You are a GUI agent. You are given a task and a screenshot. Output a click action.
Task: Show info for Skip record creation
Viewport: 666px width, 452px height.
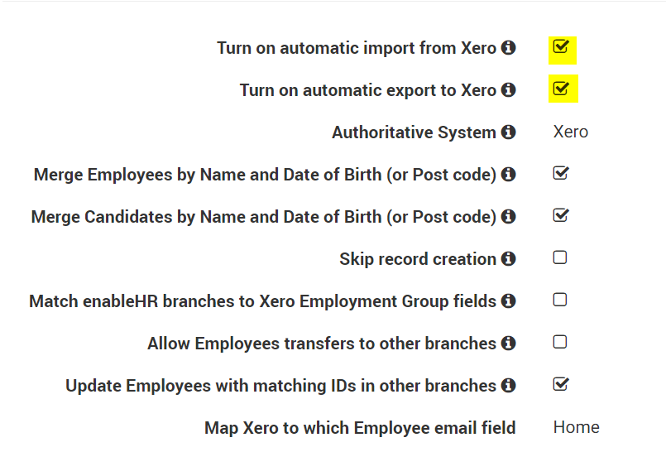coord(509,259)
